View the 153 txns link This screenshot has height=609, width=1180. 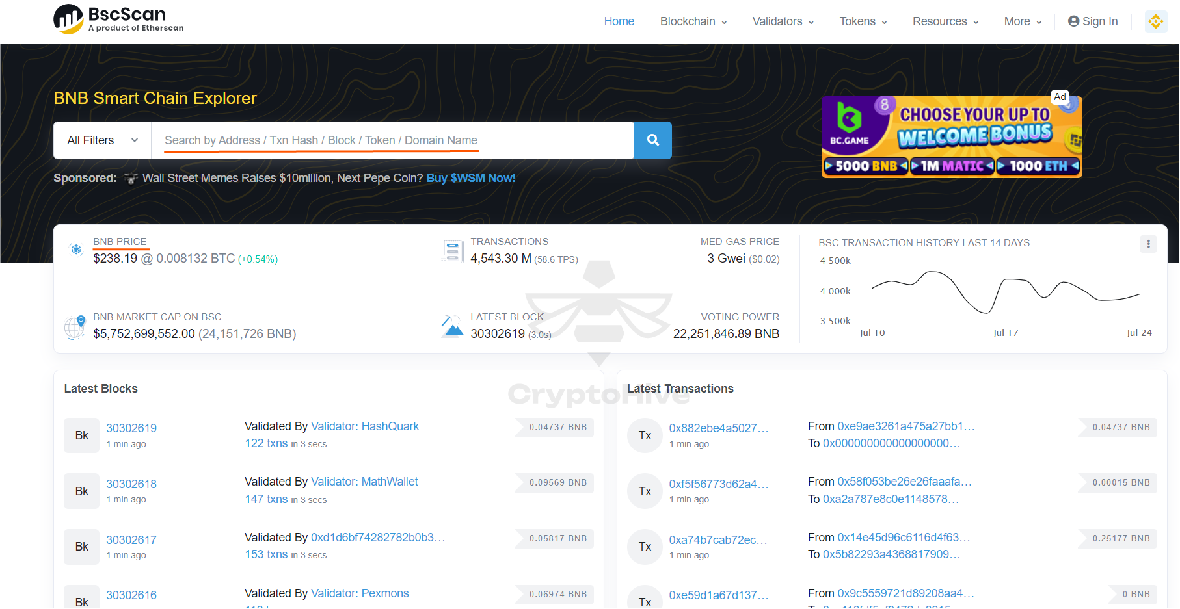point(266,554)
